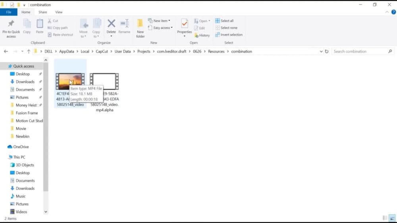Image resolution: width=397 pixels, height=223 pixels.
Task: Click the Rename icon in ribbon
Action: pos(124,24)
